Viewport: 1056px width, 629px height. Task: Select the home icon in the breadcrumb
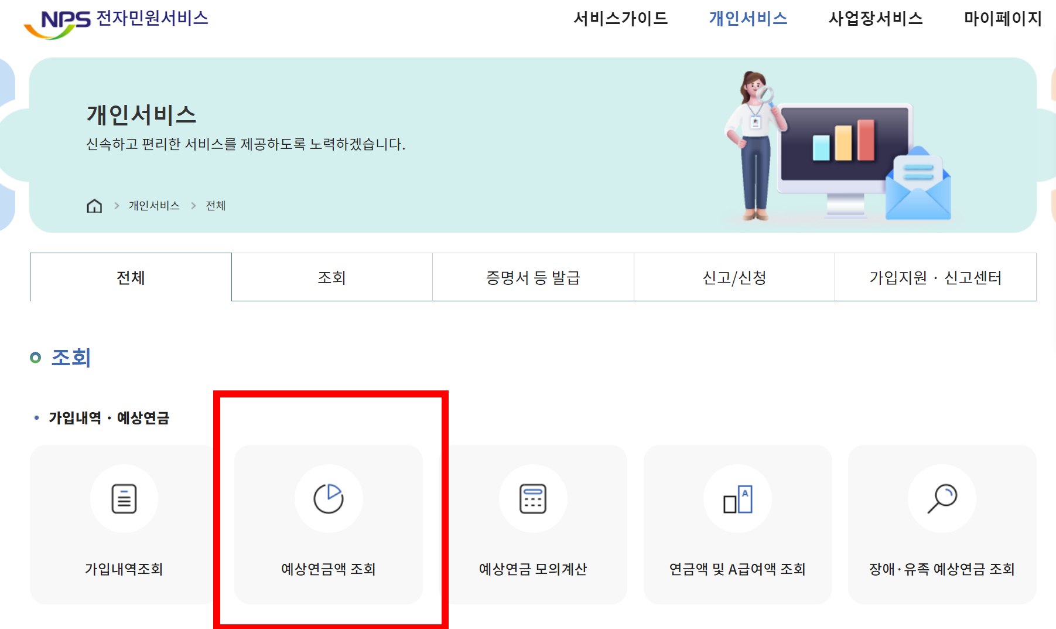[94, 205]
